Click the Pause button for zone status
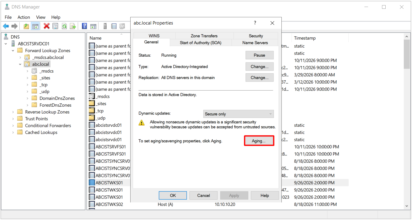Screen dimensions: 412x220 pos(259,55)
